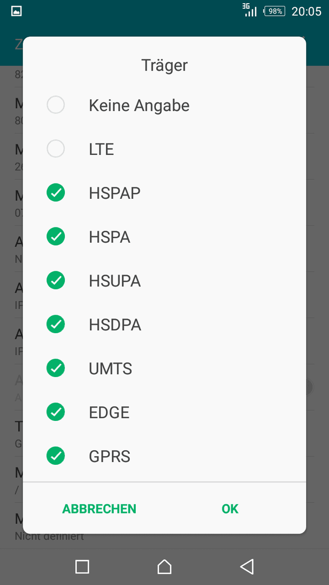Uncheck the HSPA green checkmark
The width and height of the screenshot is (329, 585).
pyautogui.click(x=56, y=237)
